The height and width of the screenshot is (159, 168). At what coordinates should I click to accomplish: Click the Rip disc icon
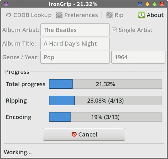click(109, 15)
